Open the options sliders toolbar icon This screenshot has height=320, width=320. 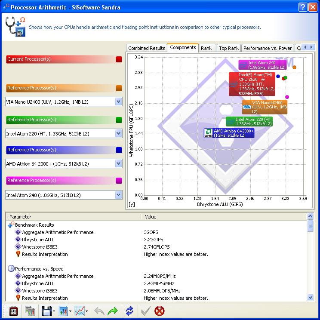(13, 311)
